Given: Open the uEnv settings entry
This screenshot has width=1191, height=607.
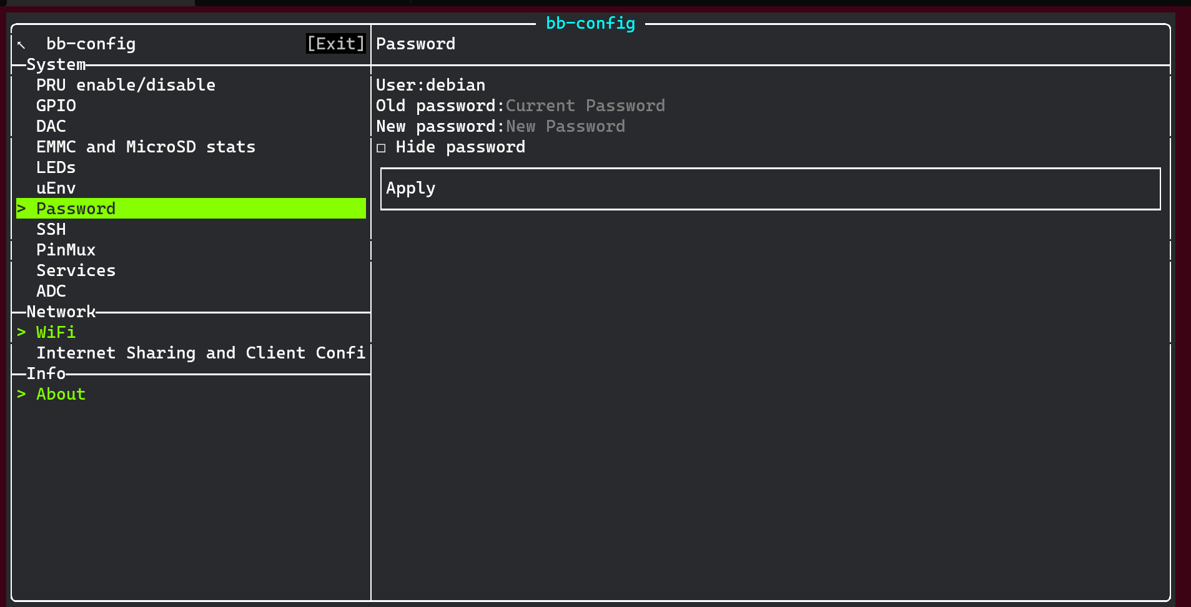Looking at the screenshot, I should click(56, 188).
